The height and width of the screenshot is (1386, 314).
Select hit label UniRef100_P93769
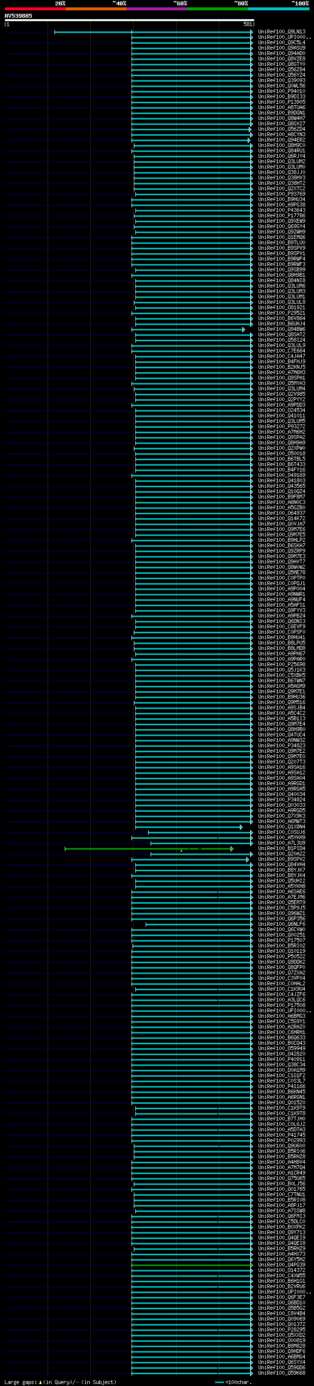click(x=281, y=194)
